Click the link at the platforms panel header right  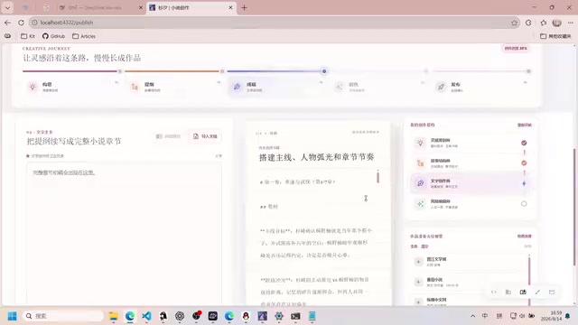point(524,237)
